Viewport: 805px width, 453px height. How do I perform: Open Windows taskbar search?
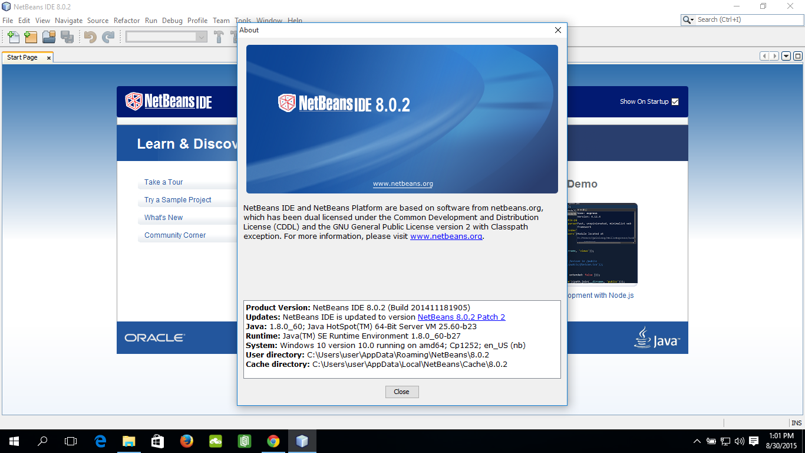pyautogui.click(x=42, y=441)
